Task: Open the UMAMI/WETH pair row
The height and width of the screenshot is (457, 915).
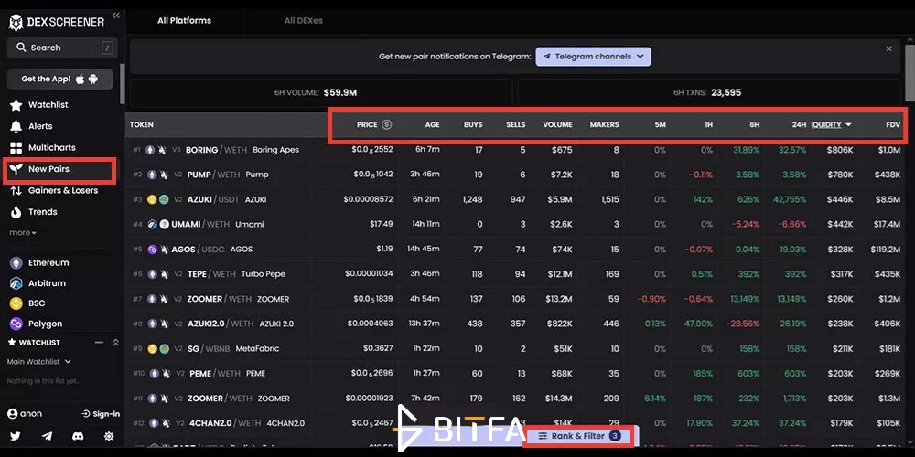Action: coord(515,225)
